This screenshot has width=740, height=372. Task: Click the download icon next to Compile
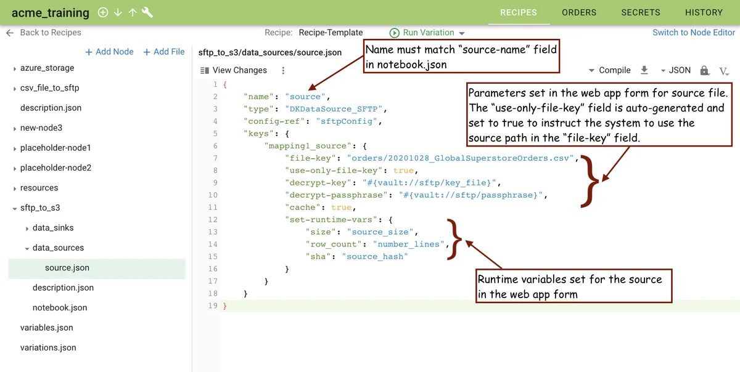(644, 70)
